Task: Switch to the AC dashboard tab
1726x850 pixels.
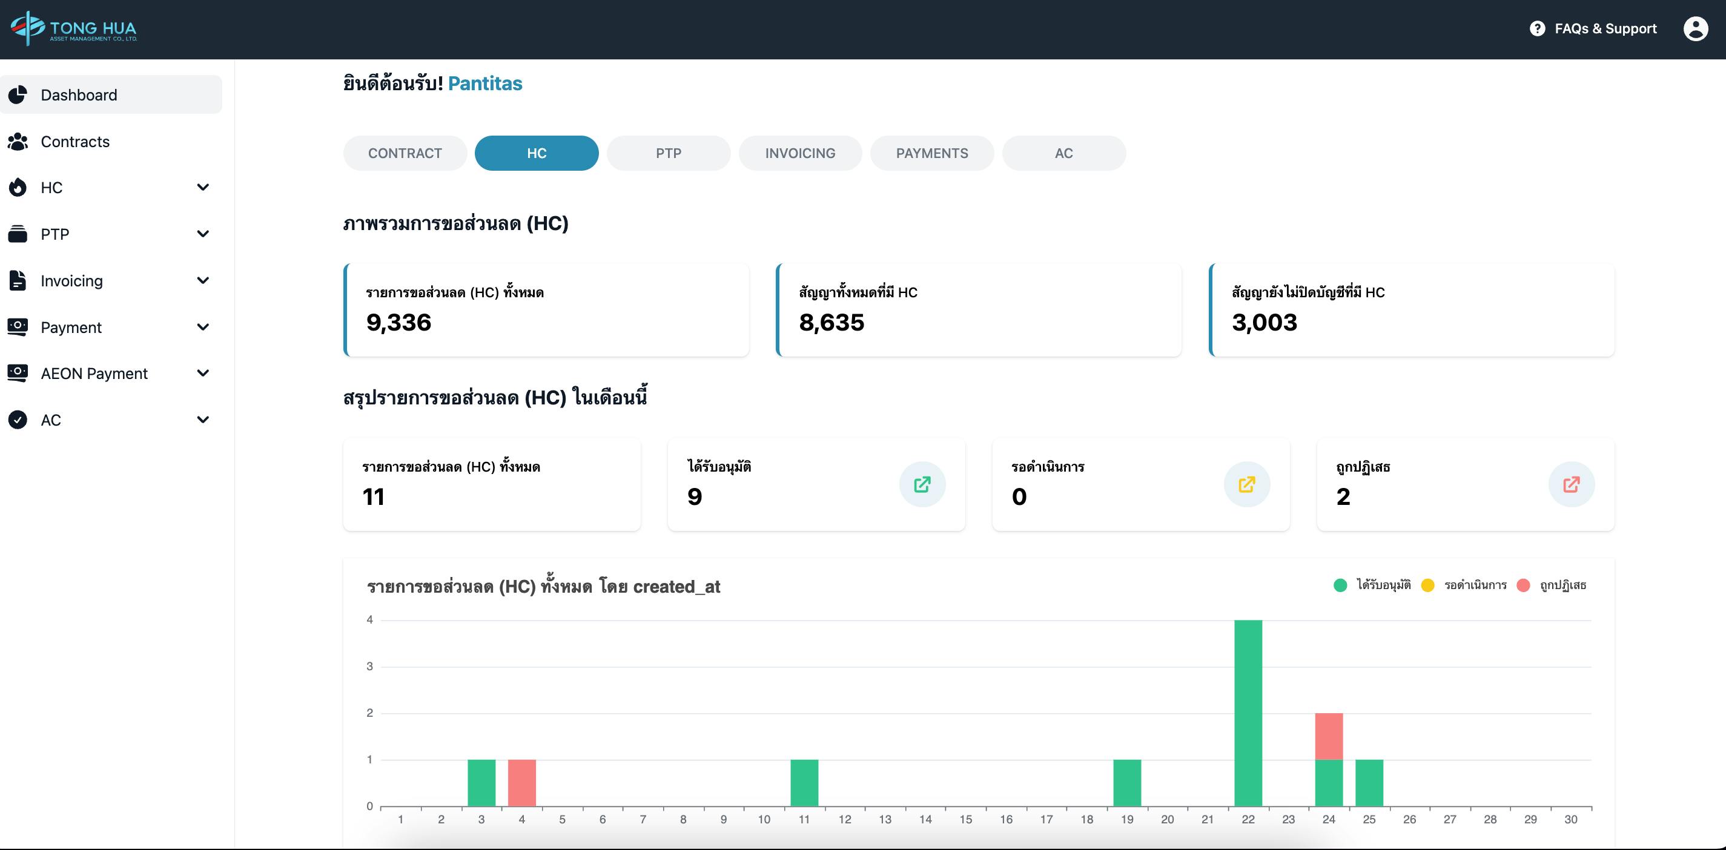Action: pos(1064,153)
